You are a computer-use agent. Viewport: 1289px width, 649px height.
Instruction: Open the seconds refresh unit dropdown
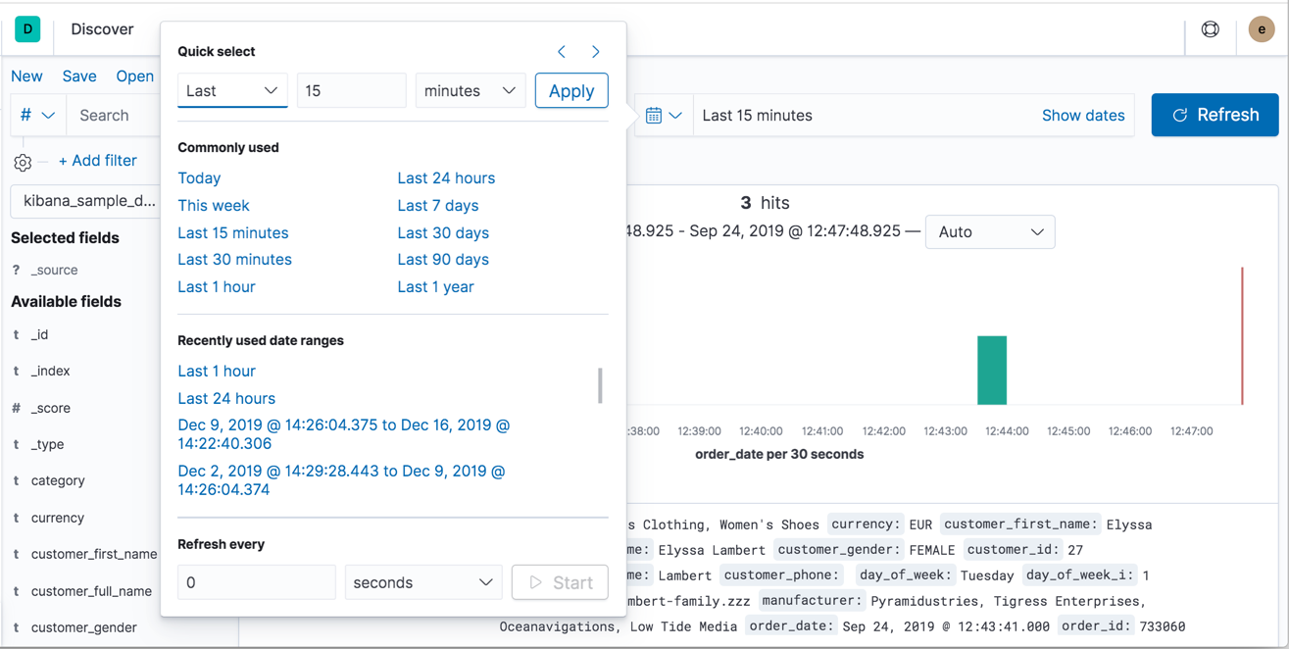click(422, 581)
